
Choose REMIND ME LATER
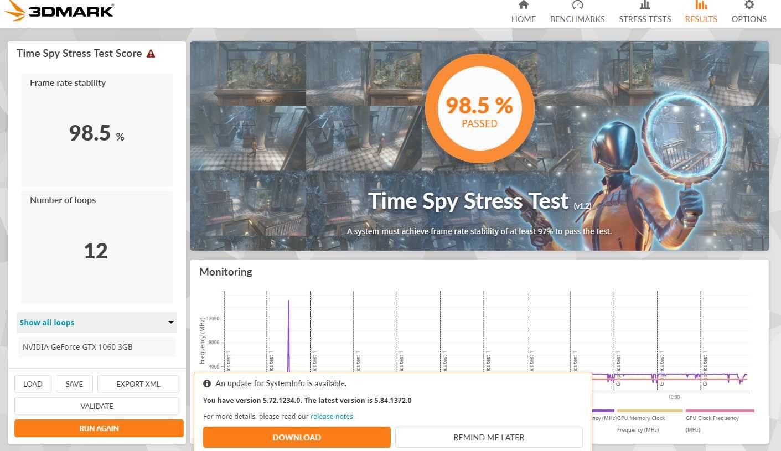point(489,437)
